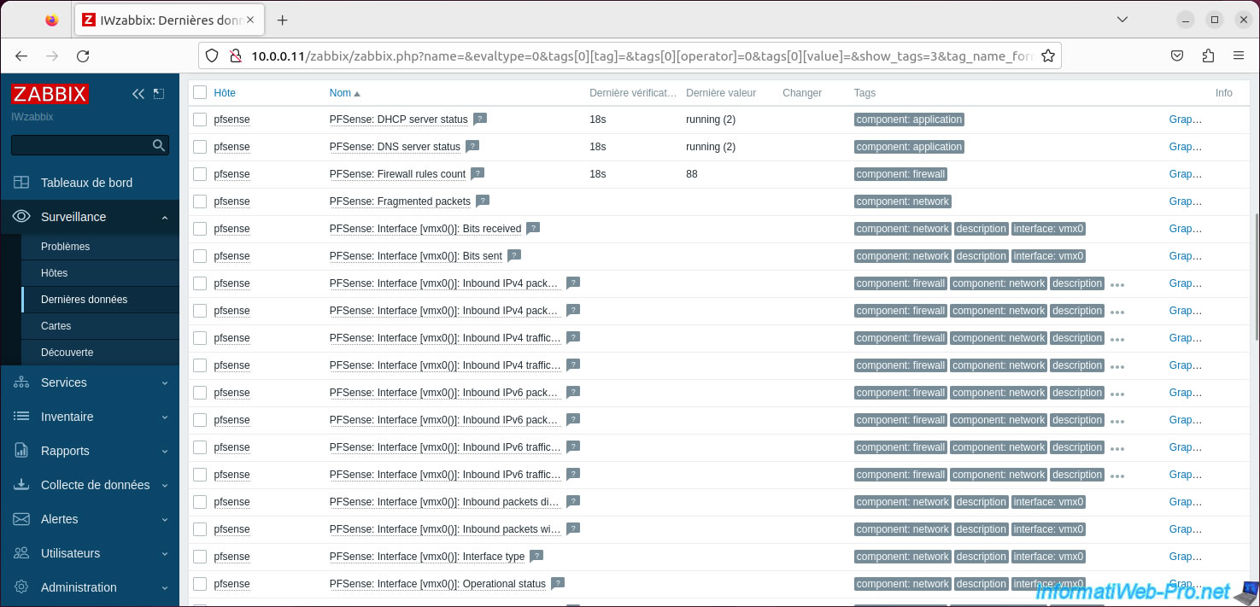Click the Tableaux de bord dashboard icon
This screenshot has width=1260, height=607.
coord(21,183)
